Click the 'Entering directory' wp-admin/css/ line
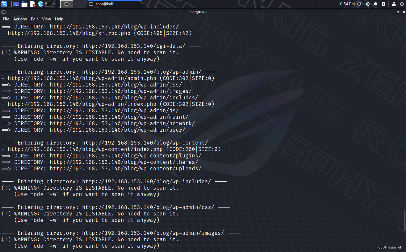This screenshot has width=406, height=252. tap(116, 207)
